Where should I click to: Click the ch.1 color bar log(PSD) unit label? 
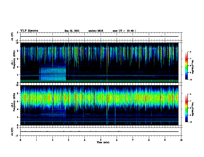pyautogui.click(x=193, y=67)
